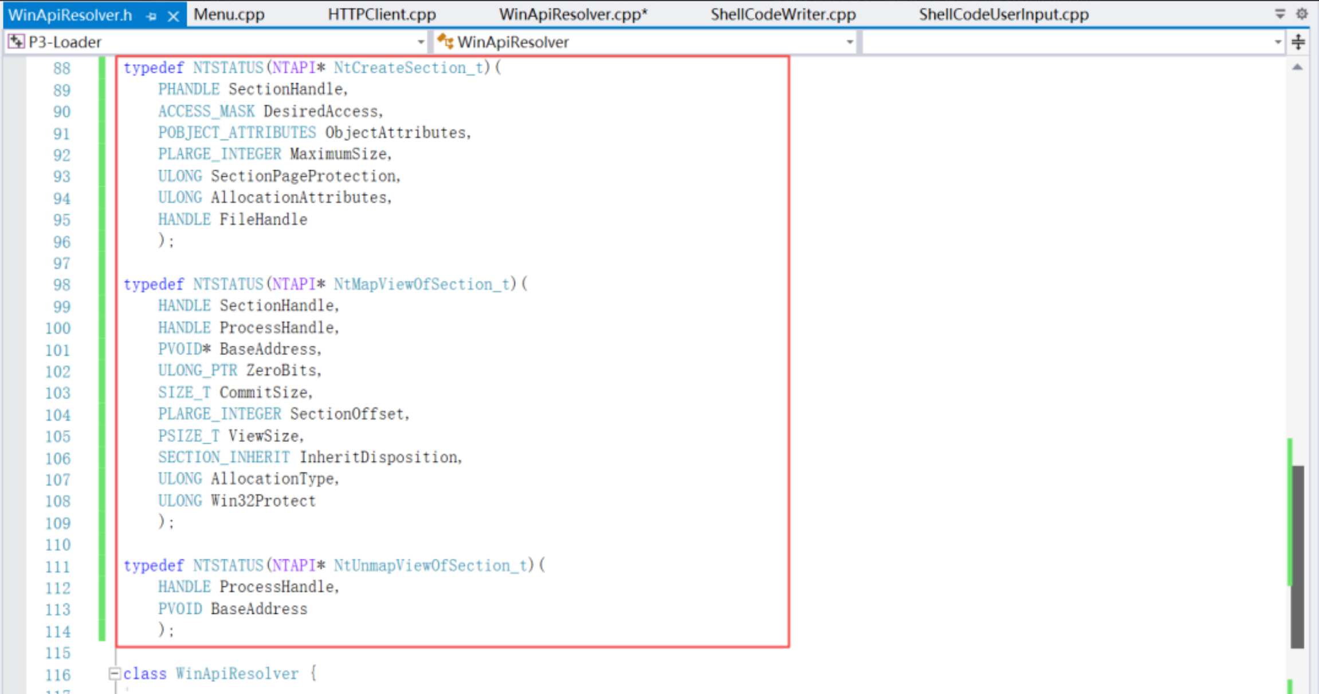Click the vertical scrollbar thumb
This screenshot has width=1319, height=694.
[1297, 557]
